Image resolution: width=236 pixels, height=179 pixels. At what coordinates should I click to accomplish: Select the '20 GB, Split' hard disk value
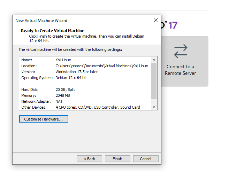[x=65, y=89]
